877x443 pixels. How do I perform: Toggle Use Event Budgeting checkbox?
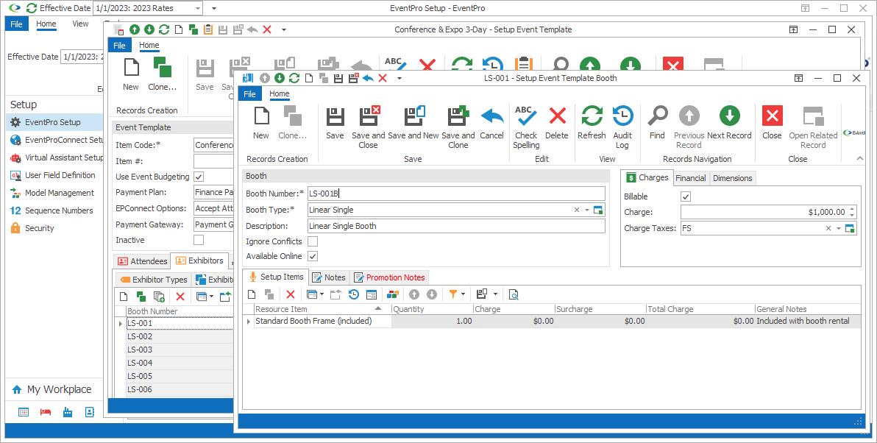pos(199,176)
